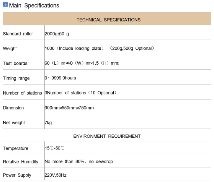Click the relative humidity requirement text
The image size is (214, 182).
79,162
